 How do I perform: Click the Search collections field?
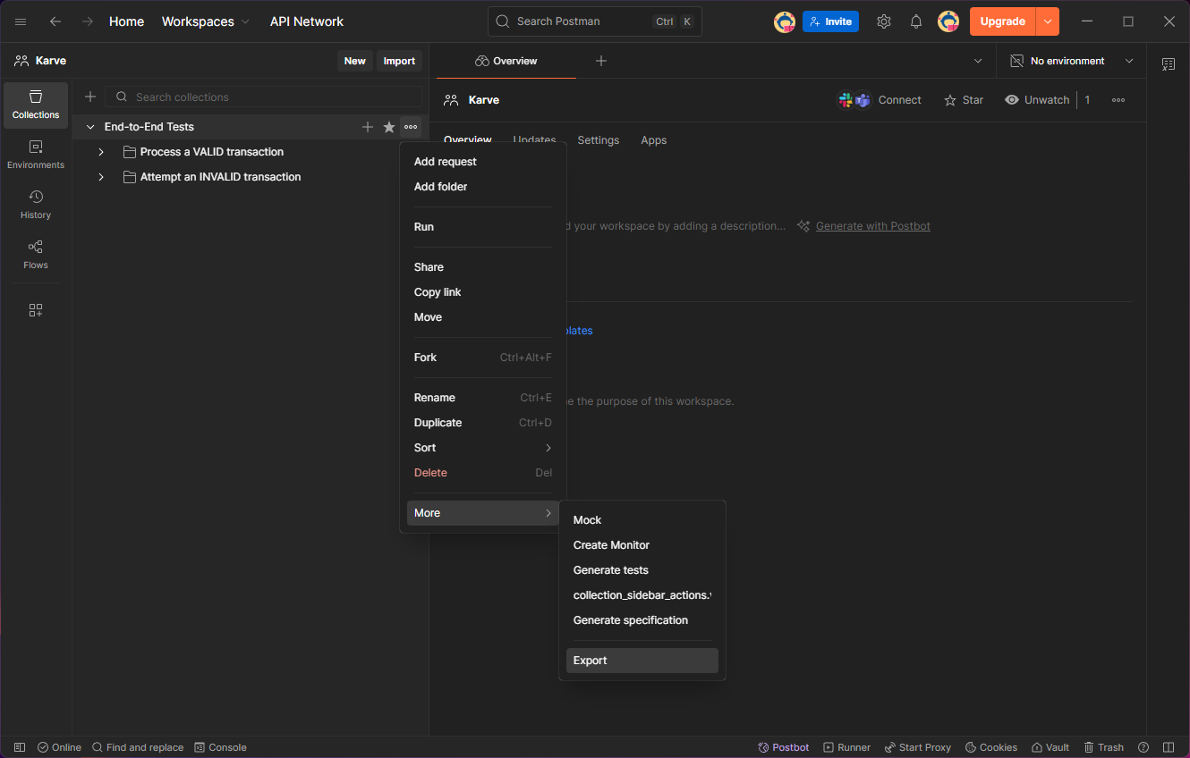tap(264, 97)
